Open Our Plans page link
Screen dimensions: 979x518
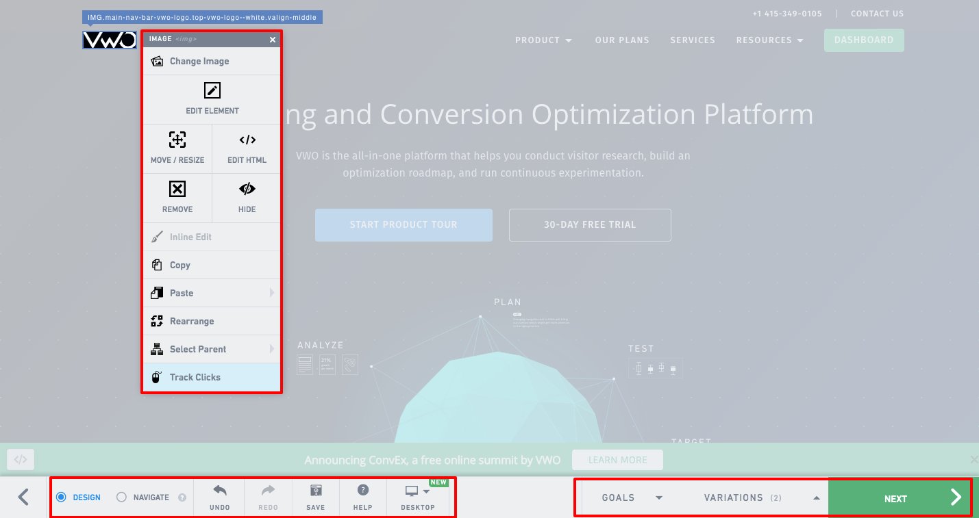pyautogui.click(x=622, y=40)
